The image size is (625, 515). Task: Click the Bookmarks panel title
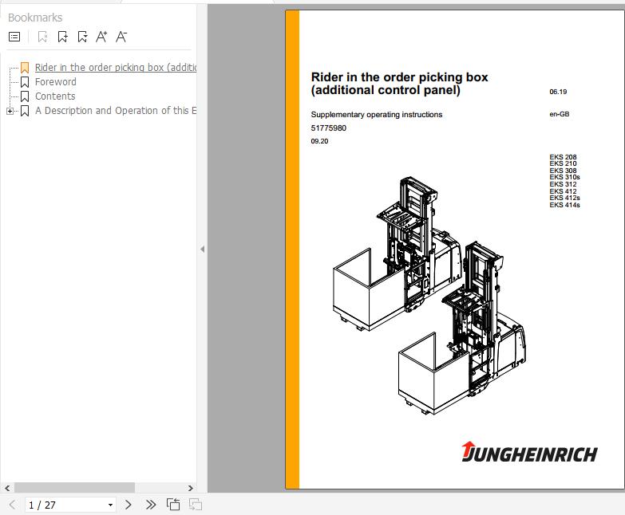[x=35, y=18]
